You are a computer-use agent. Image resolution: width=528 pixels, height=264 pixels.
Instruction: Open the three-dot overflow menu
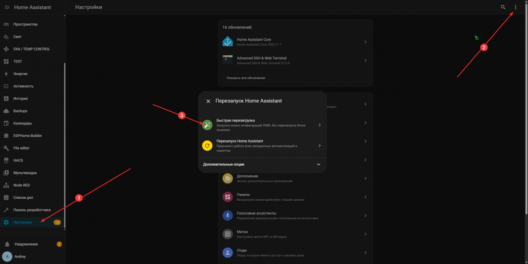pyautogui.click(x=515, y=7)
